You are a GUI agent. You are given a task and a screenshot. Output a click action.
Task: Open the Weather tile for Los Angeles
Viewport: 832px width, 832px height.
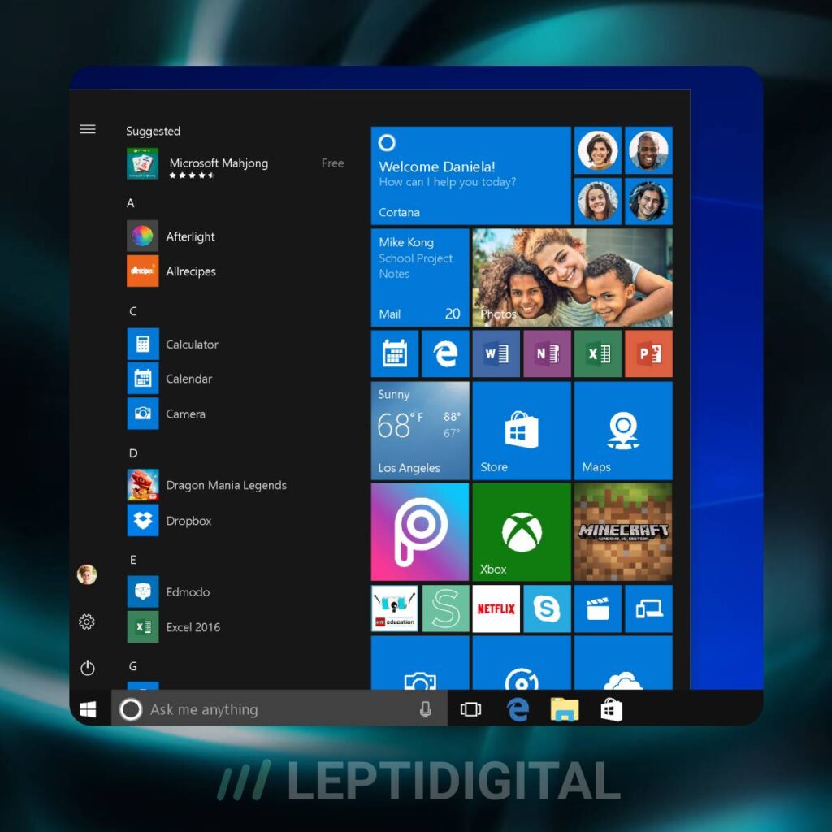tap(420, 431)
